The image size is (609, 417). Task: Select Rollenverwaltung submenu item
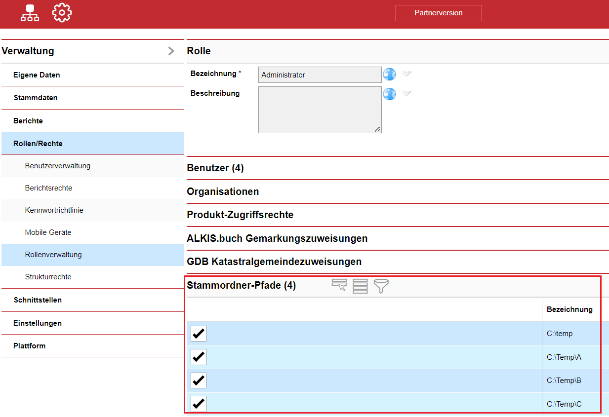[x=92, y=255]
